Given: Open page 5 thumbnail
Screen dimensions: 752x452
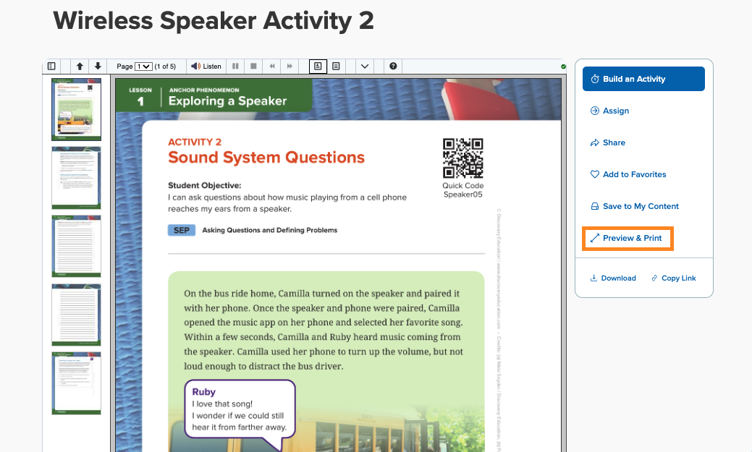Looking at the screenshot, I should tap(76, 383).
